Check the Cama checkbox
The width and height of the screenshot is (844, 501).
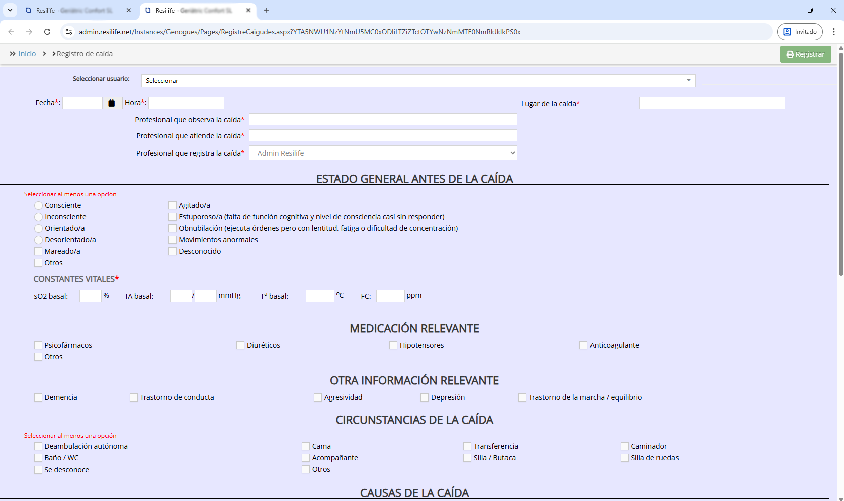[x=306, y=446]
